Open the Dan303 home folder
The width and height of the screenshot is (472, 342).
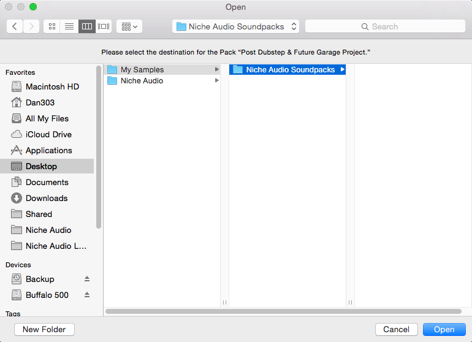47,102
